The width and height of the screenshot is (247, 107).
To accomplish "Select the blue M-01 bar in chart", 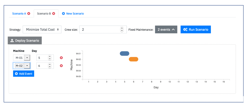I will pos(125,53).
